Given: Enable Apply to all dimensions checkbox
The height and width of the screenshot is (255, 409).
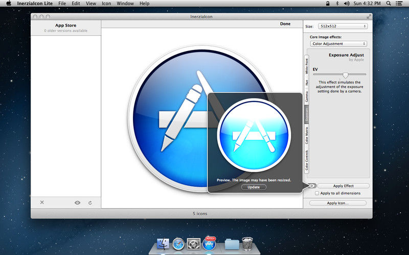Looking at the screenshot, I should (x=317, y=193).
